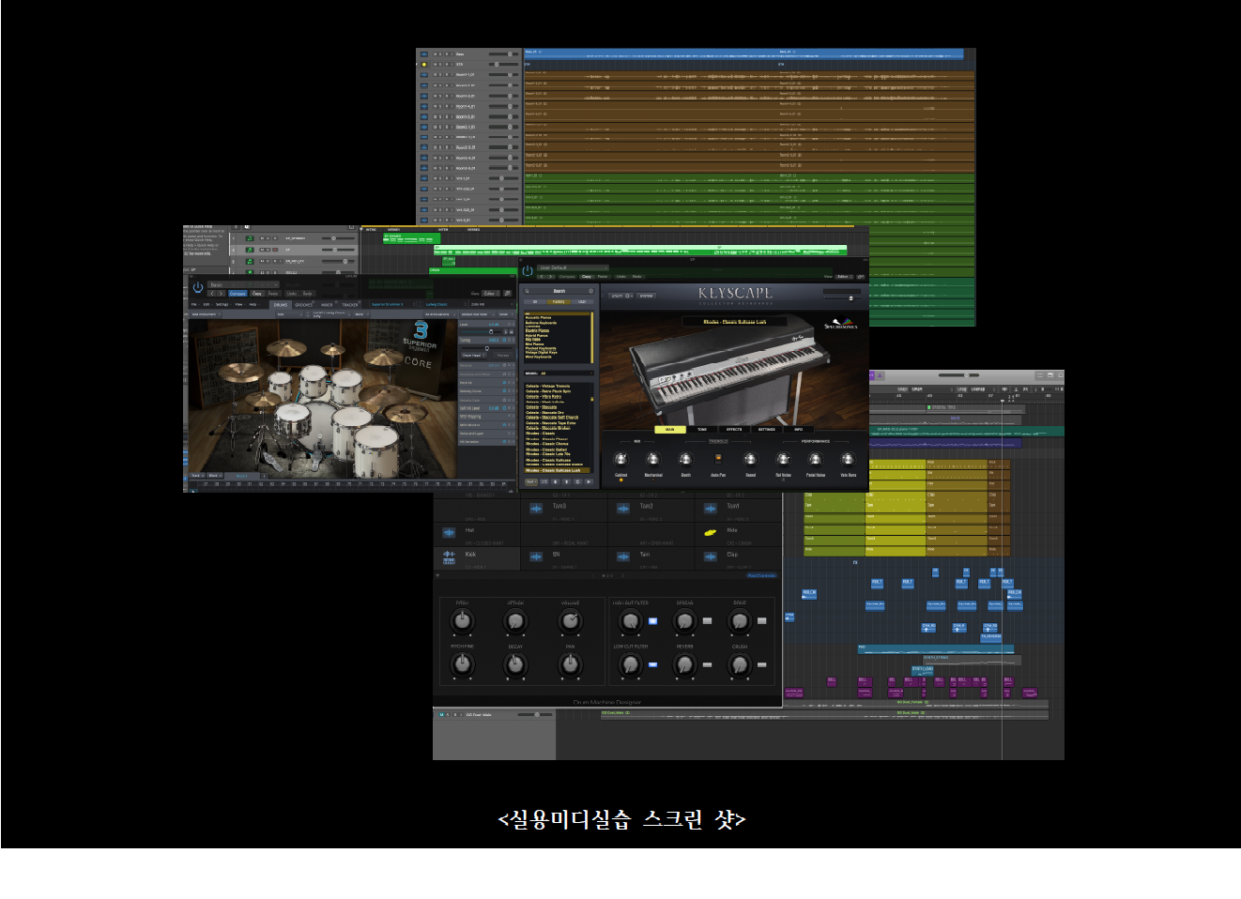Click magnifier icon in Keyscape search bar
This screenshot has width=1241, height=899.
pyautogui.click(x=527, y=291)
